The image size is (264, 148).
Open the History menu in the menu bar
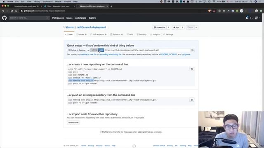37,2
